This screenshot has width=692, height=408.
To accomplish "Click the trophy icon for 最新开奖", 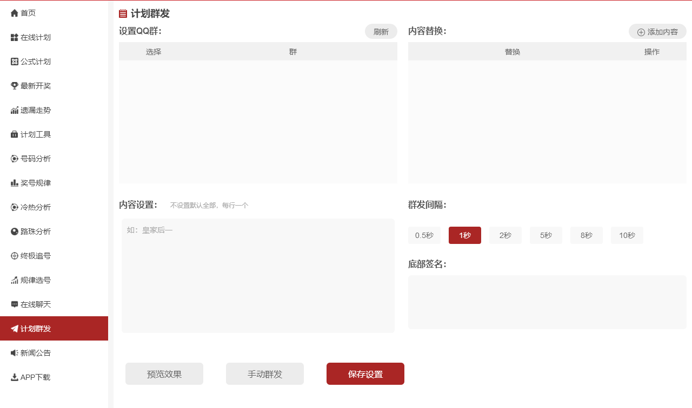I will [x=15, y=86].
